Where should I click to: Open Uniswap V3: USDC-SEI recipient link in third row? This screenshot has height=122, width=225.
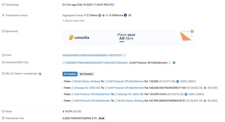click(x=131, y=94)
